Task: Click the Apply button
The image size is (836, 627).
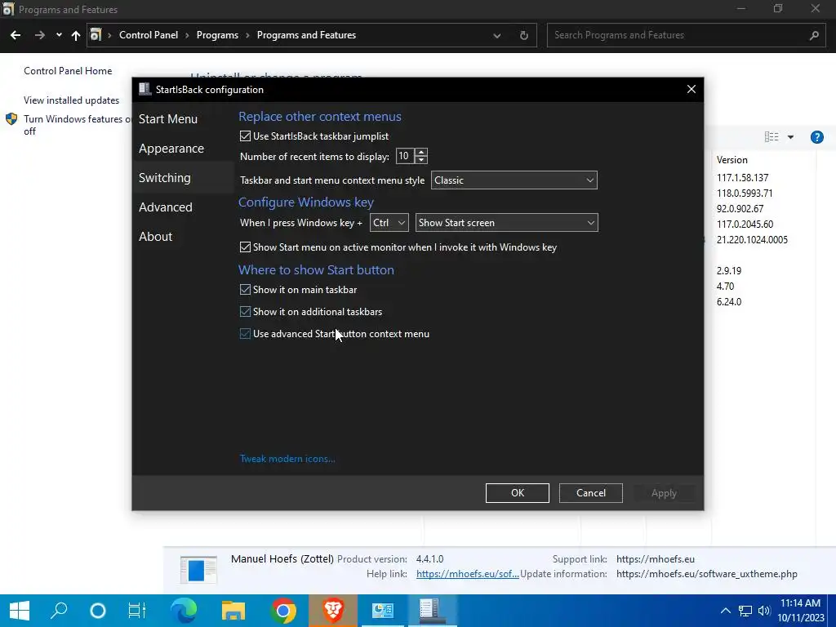Action: point(664,493)
